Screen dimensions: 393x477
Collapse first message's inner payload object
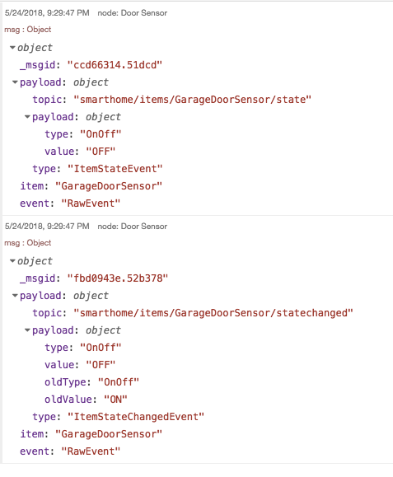point(27,117)
